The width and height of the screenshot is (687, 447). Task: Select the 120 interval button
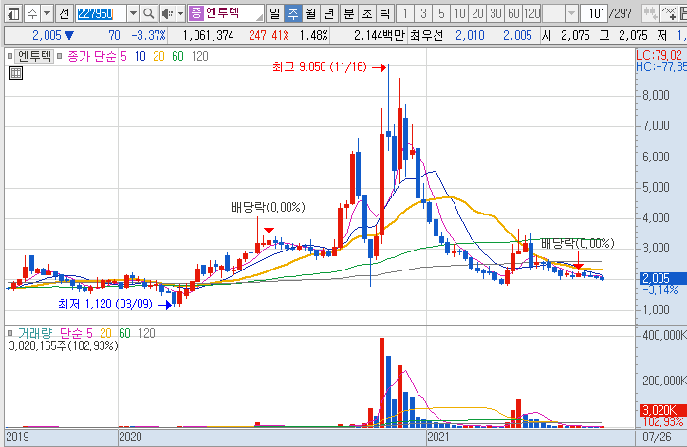(531, 13)
